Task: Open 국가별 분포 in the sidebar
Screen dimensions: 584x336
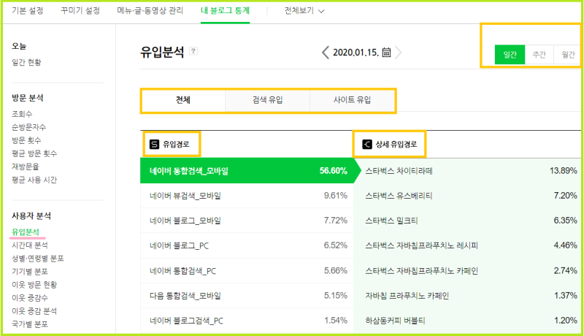Action: point(30,324)
